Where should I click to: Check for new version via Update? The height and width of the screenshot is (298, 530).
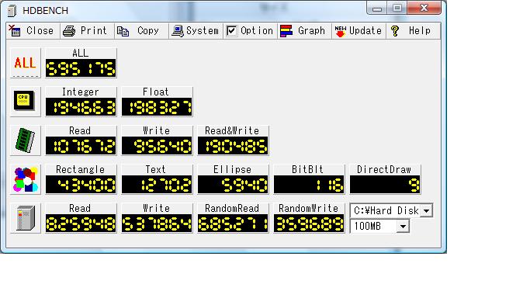pyautogui.click(x=359, y=31)
